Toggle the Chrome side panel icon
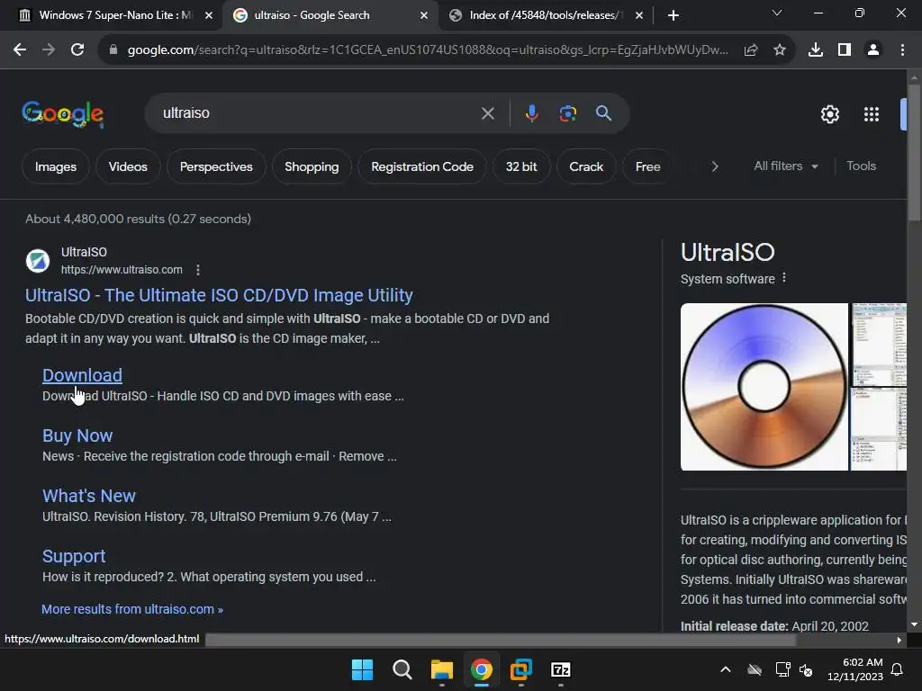The image size is (922, 691). coord(845,50)
